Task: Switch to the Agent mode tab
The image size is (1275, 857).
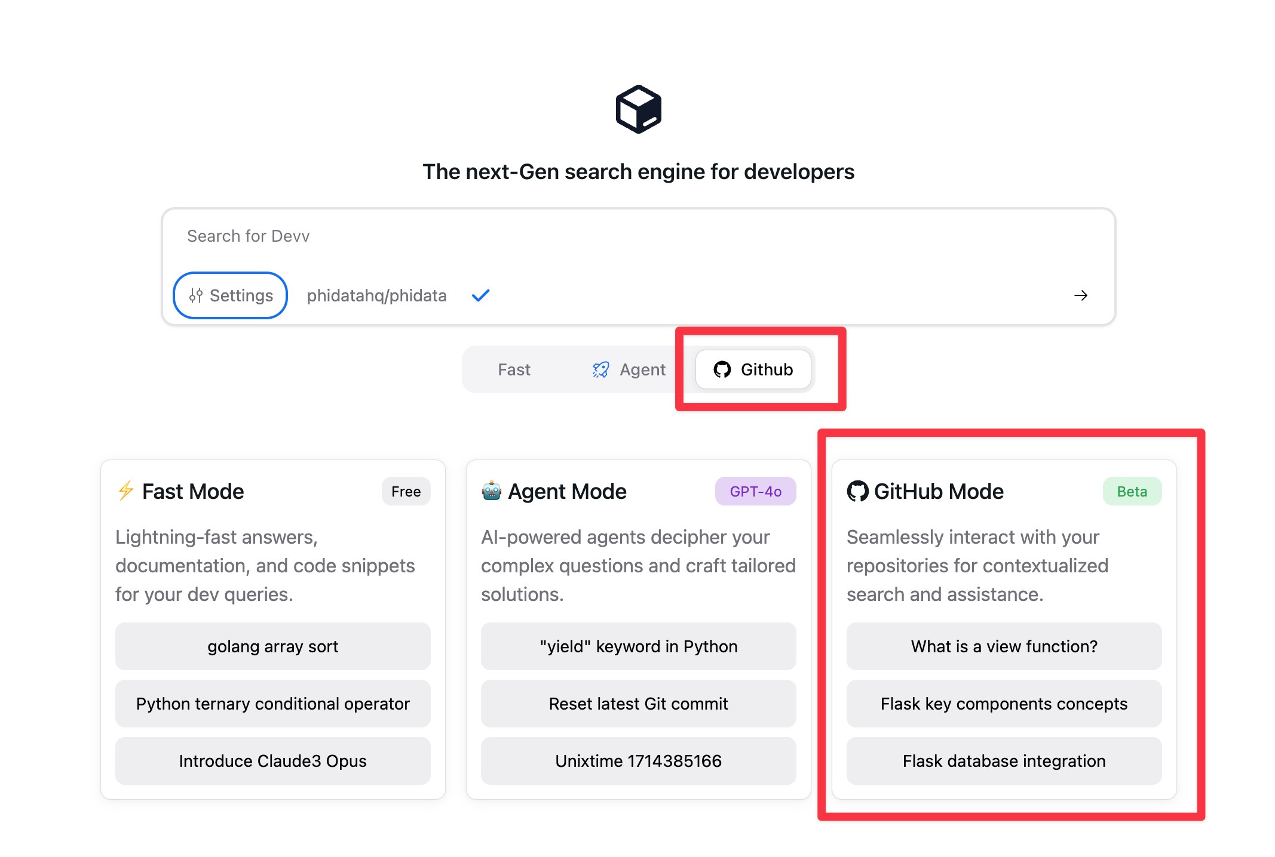Action: click(629, 370)
